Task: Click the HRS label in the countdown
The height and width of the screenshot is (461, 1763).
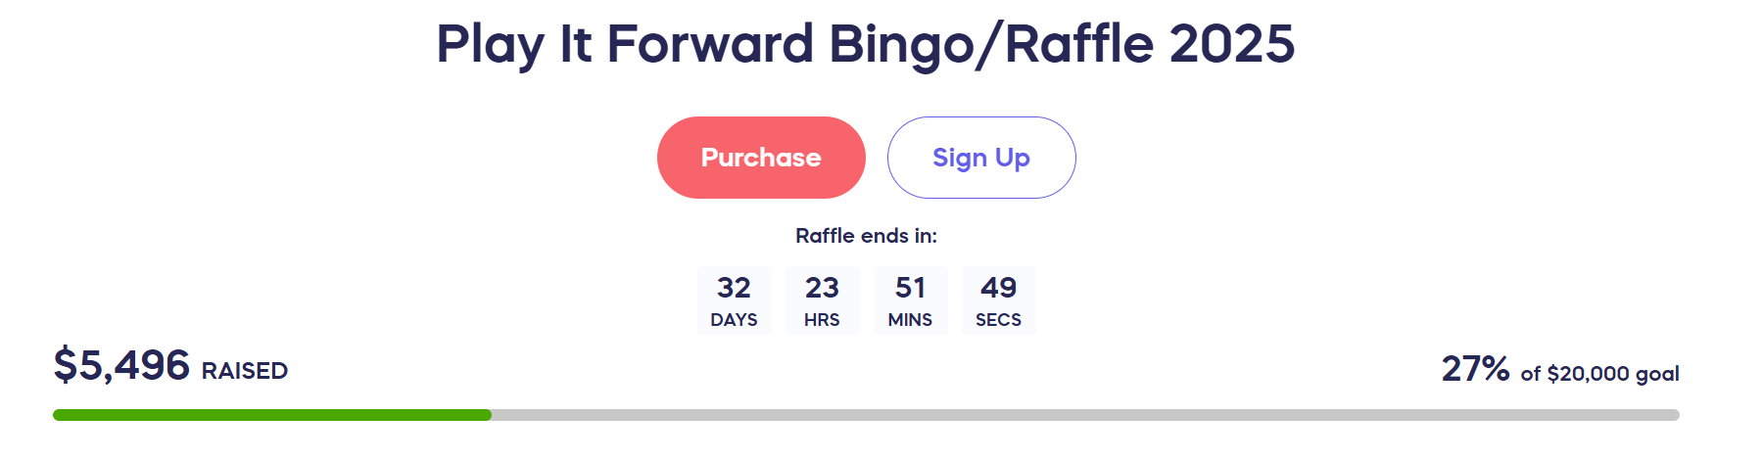Action: click(822, 320)
